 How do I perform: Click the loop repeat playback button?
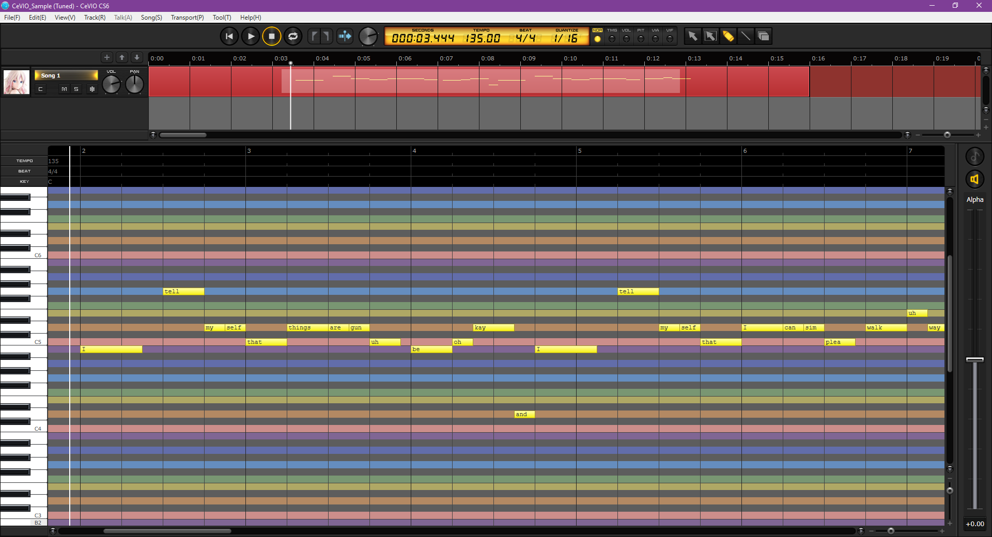[x=293, y=36]
